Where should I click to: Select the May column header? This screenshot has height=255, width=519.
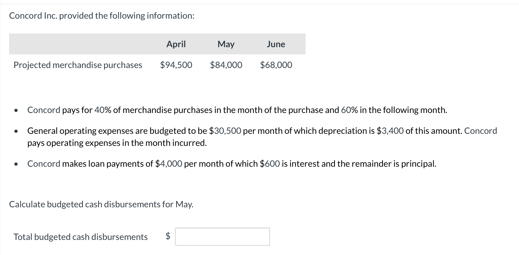[226, 44]
